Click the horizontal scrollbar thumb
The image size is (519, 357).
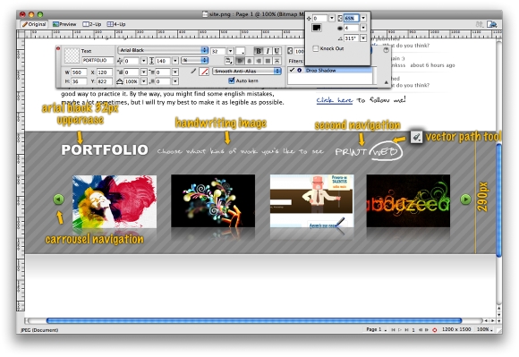click(x=254, y=320)
